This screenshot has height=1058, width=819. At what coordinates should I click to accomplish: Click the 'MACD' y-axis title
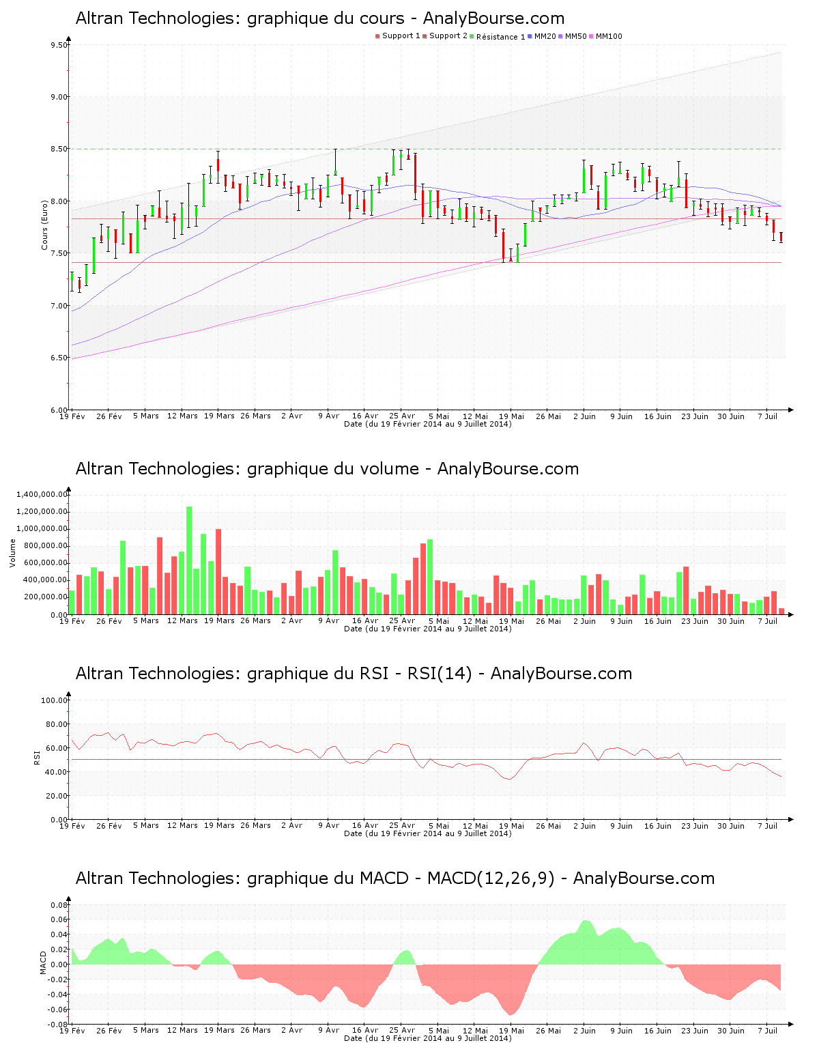44,962
